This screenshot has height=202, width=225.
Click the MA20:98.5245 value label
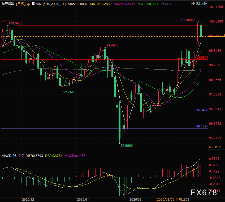124,4
